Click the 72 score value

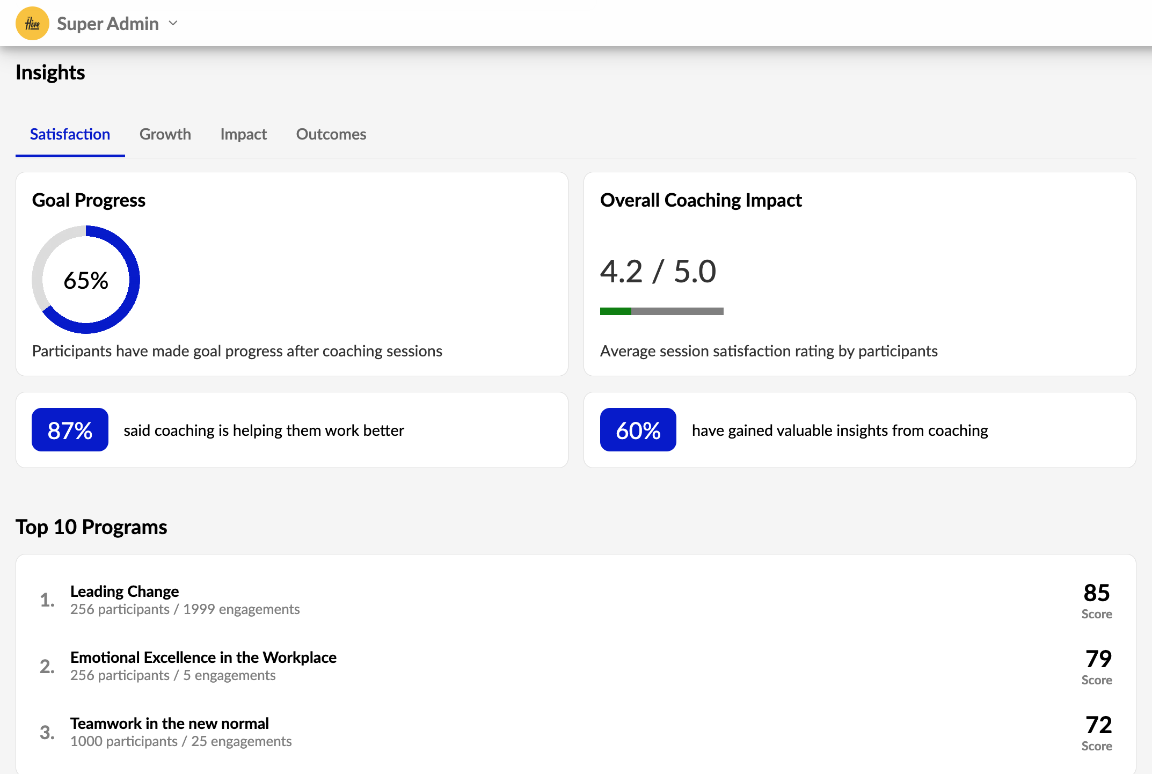(x=1098, y=725)
